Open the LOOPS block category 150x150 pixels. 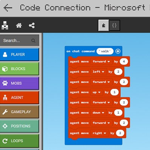pos(19,141)
